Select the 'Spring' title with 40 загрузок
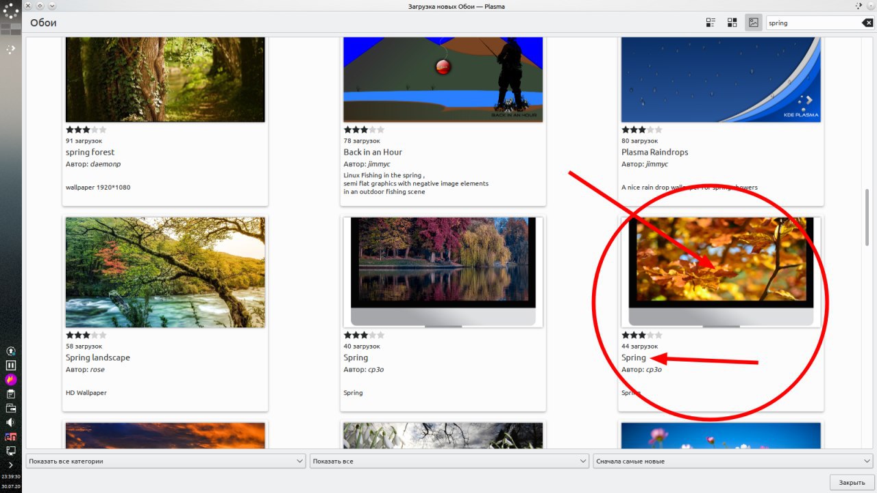Screen dimensions: 877x493 (356, 357)
